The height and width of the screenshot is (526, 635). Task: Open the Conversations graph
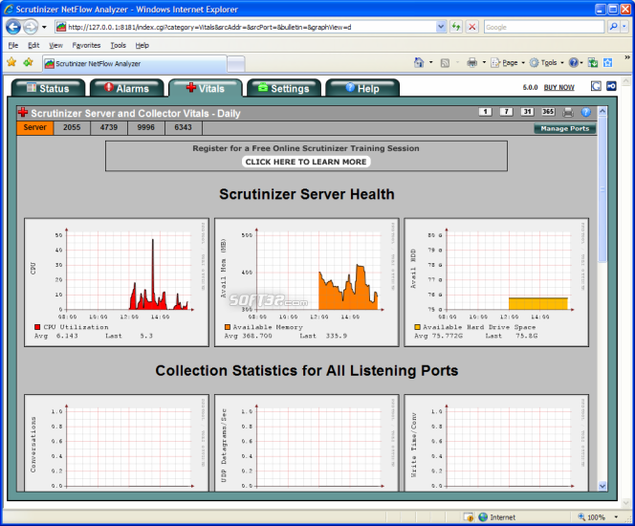click(117, 443)
